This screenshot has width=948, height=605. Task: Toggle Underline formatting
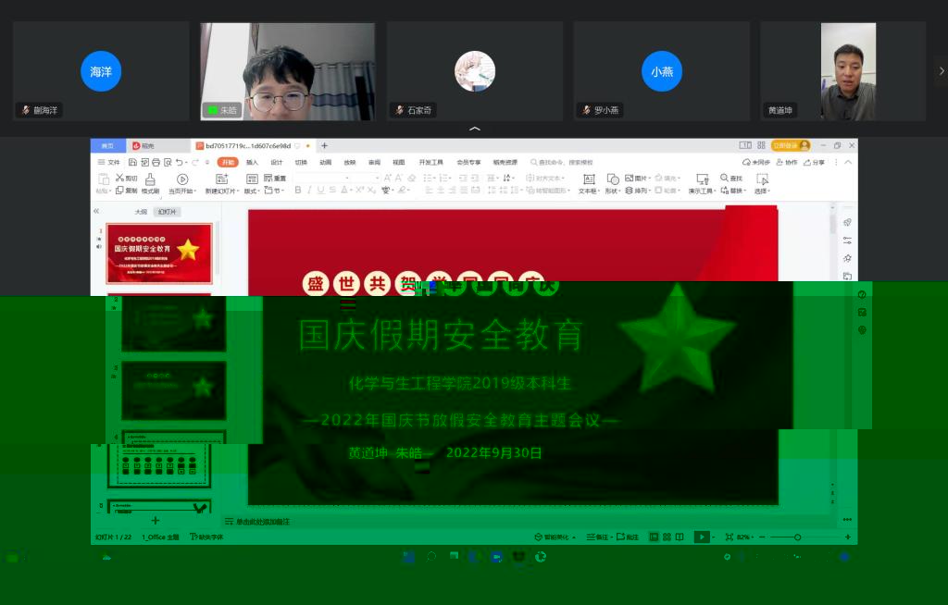pos(320,190)
